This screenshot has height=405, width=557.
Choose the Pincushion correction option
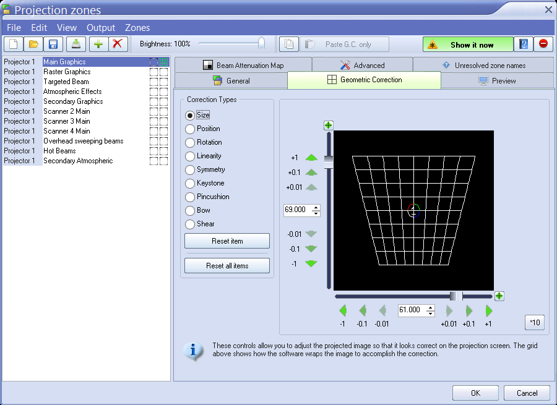[191, 197]
